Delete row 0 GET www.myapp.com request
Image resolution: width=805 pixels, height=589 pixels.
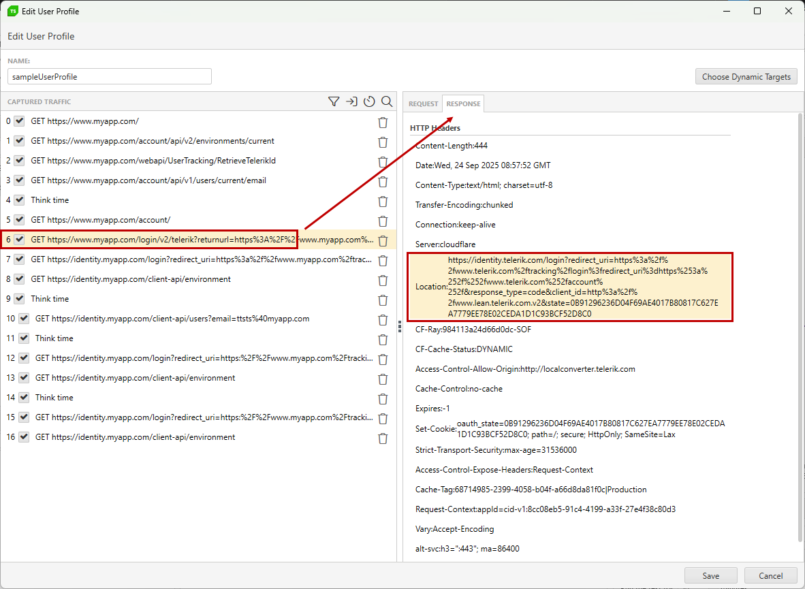coord(383,122)
